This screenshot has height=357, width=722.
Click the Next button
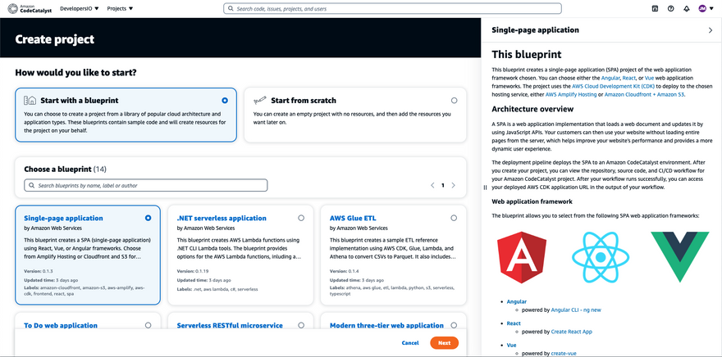[x=444, y=343]
